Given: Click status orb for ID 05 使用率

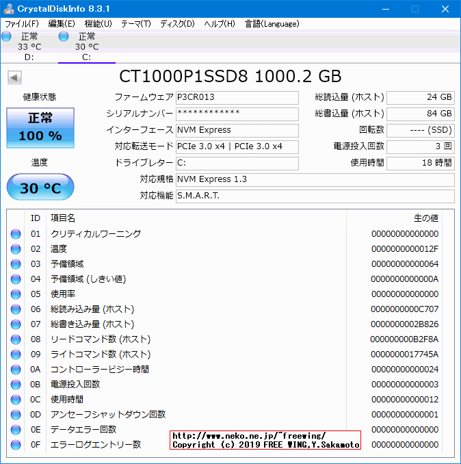Looking at the screenshot, I should coord(16,294).
